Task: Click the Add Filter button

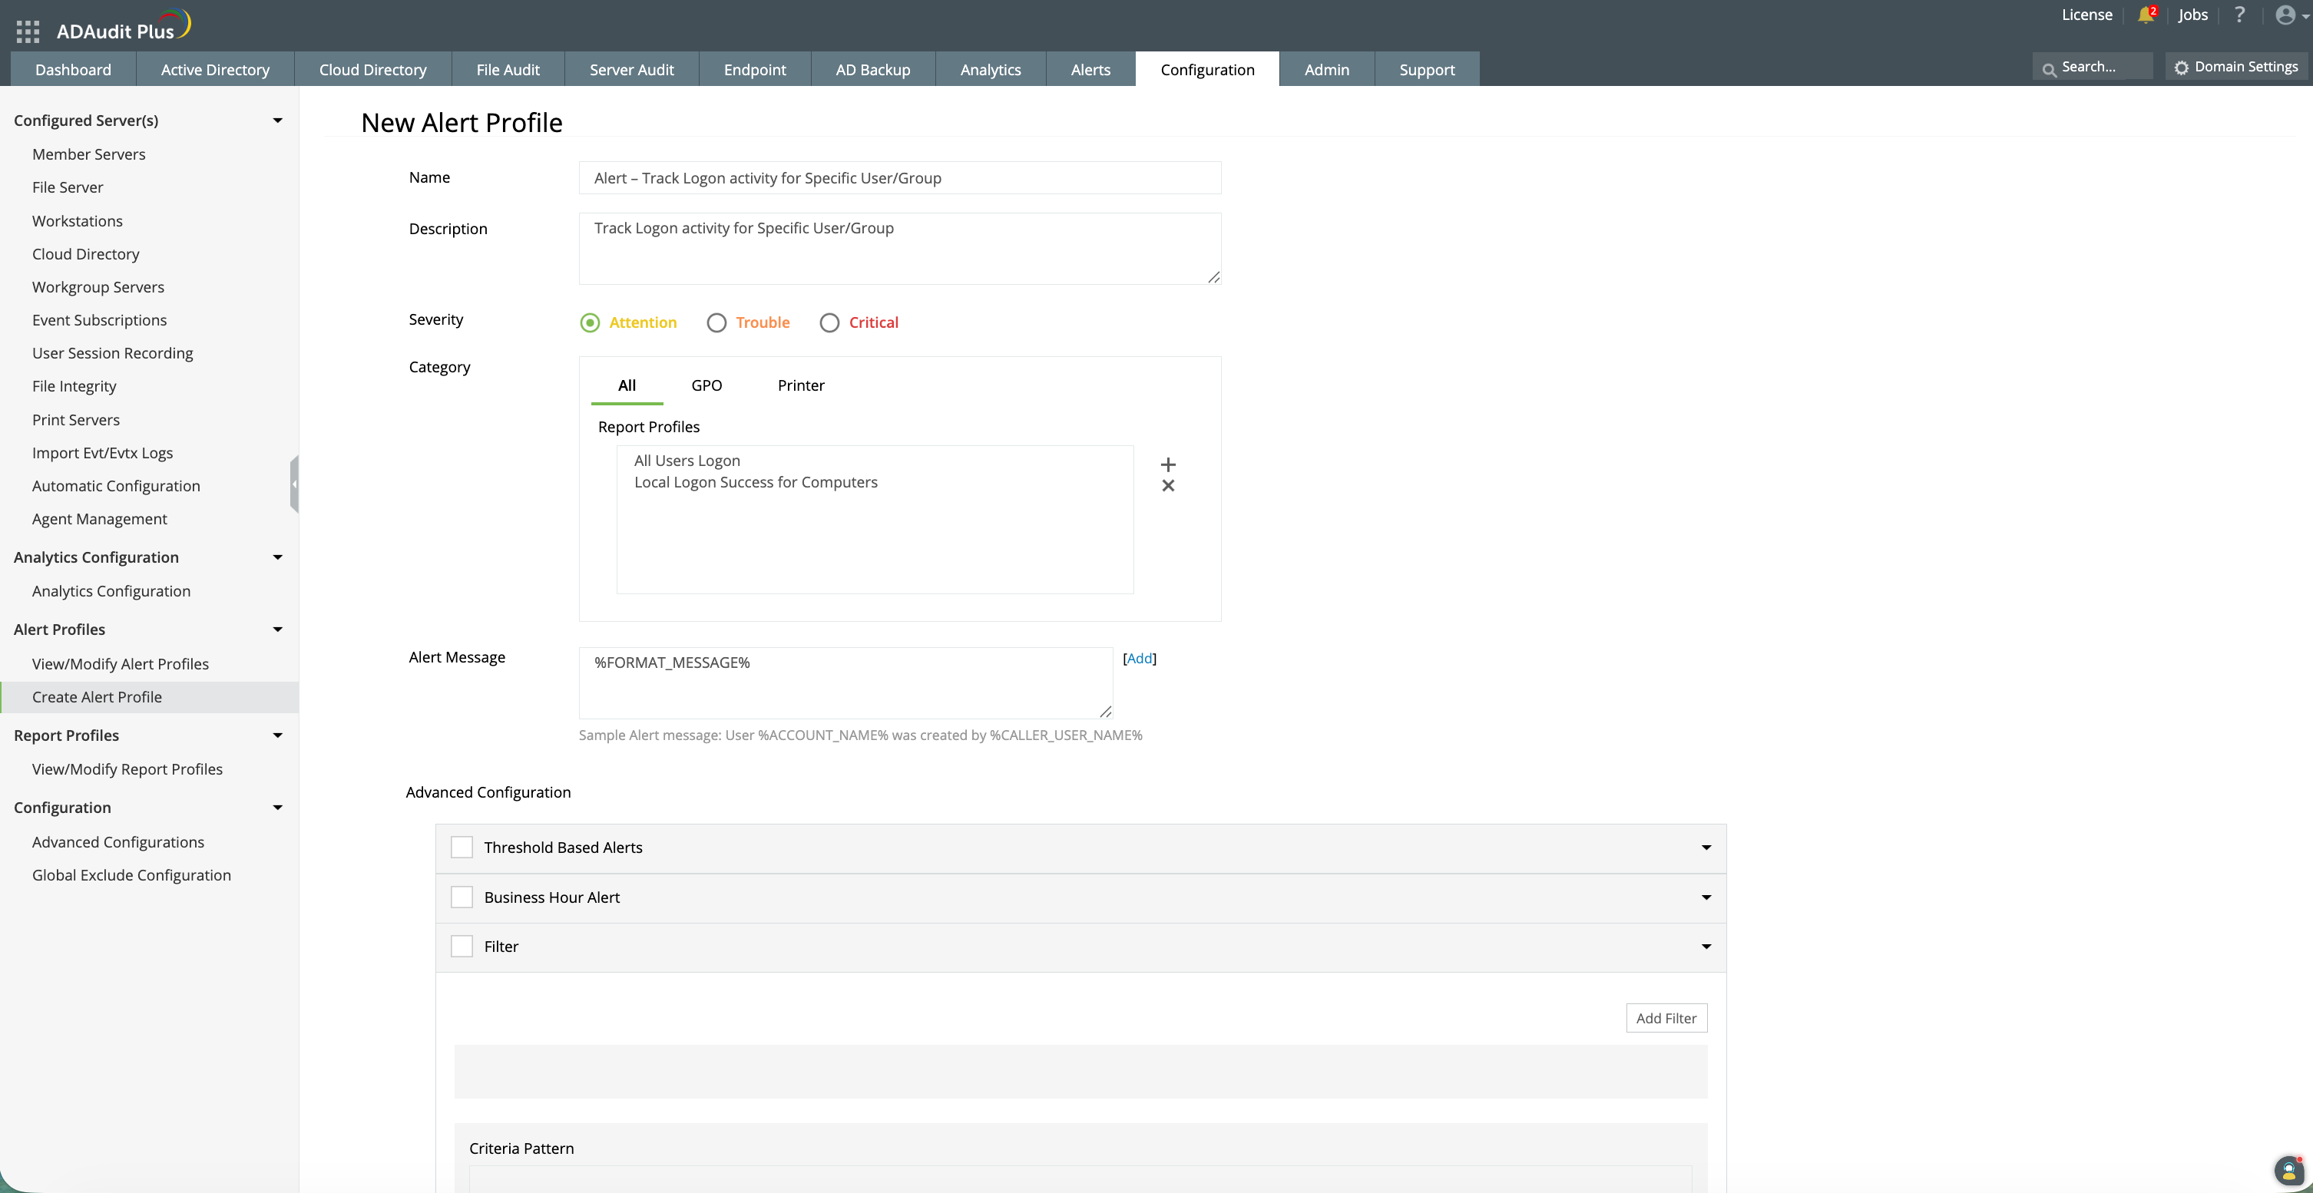Action: [1666, 1018]
